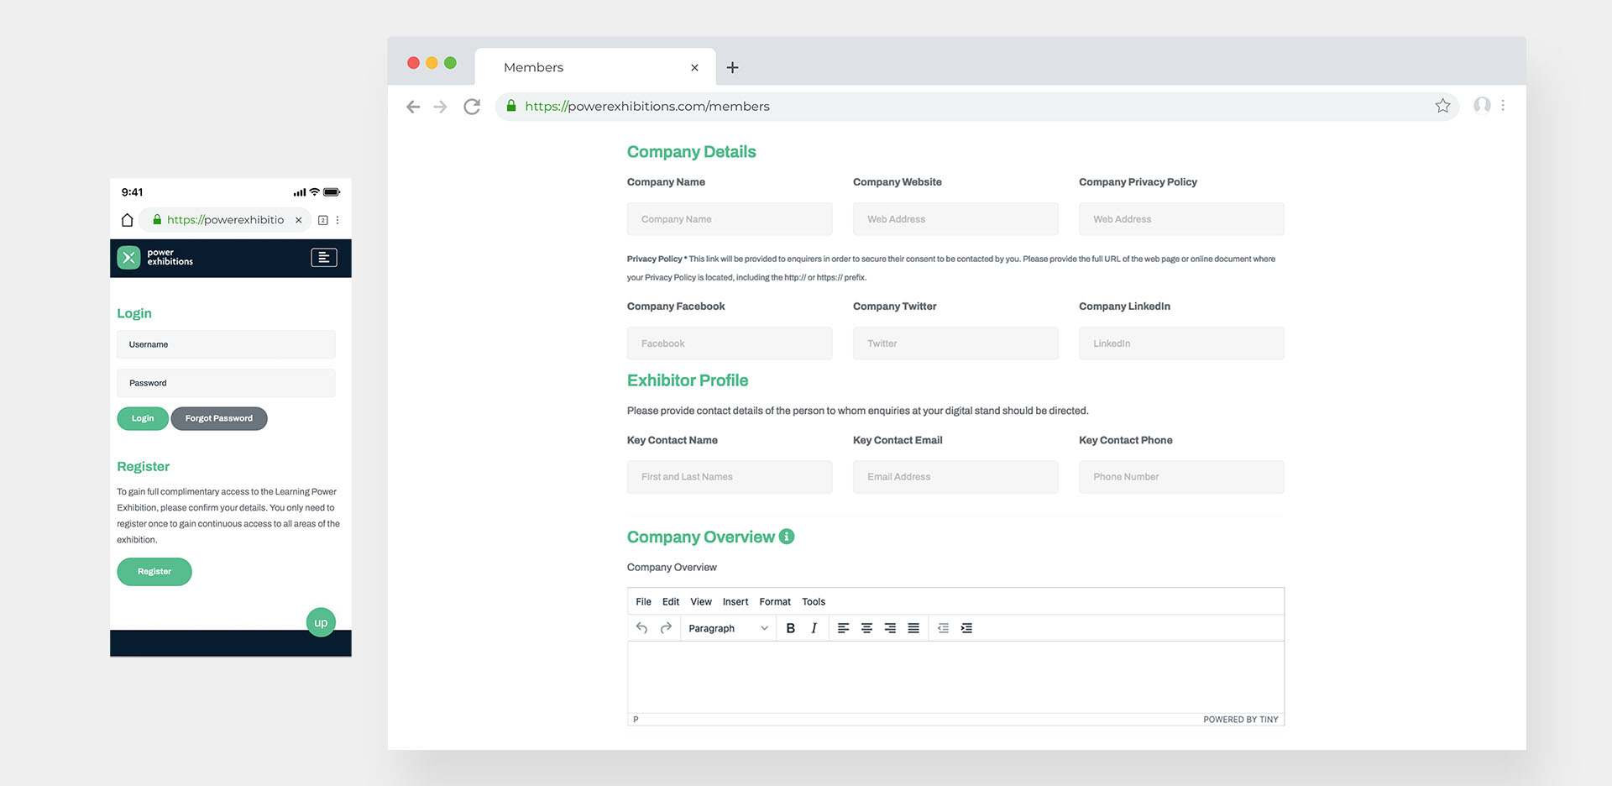
Task: Redo in the rich text editor
Action: (x=666, y=628)
